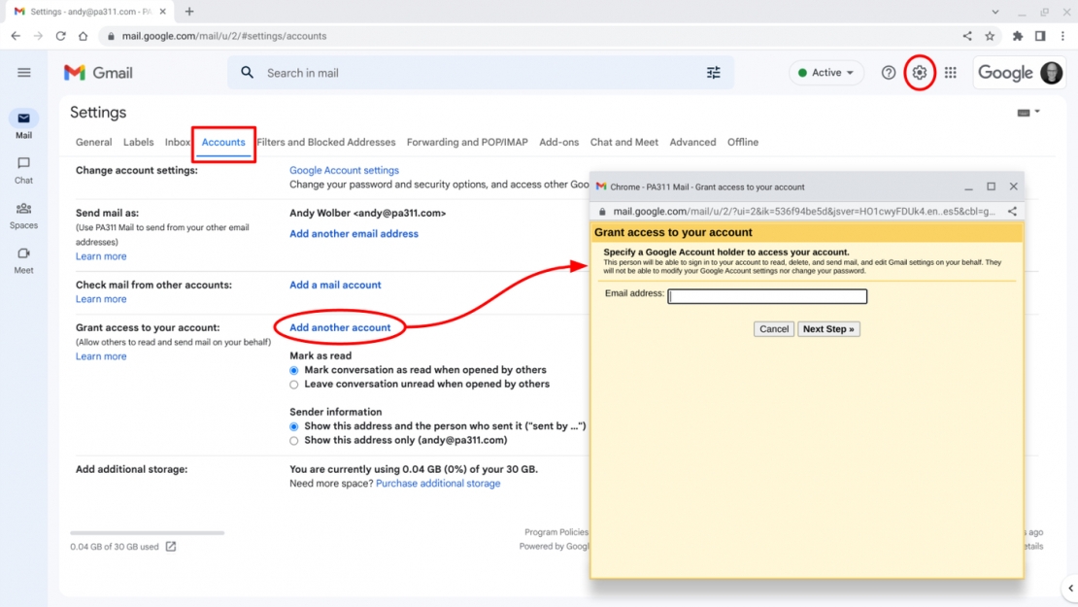This screenshot has width=1078, height=607.
Task: Show advanced search options
Action: point(713,72)
